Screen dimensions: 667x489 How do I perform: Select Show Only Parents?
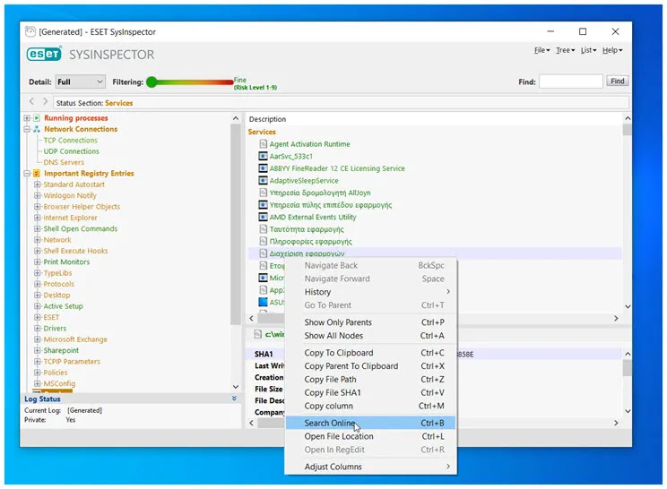point(370,322)
